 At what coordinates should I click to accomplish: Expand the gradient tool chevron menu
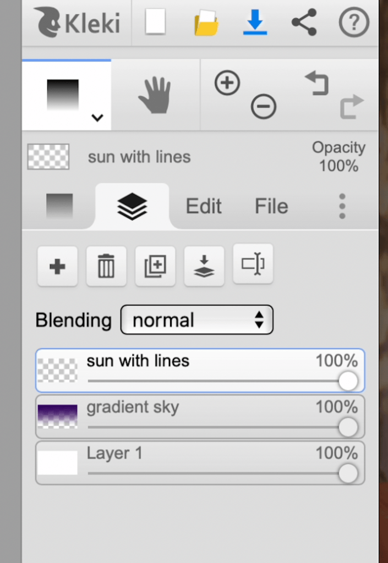pyautogui.click(x=97, y=118)
